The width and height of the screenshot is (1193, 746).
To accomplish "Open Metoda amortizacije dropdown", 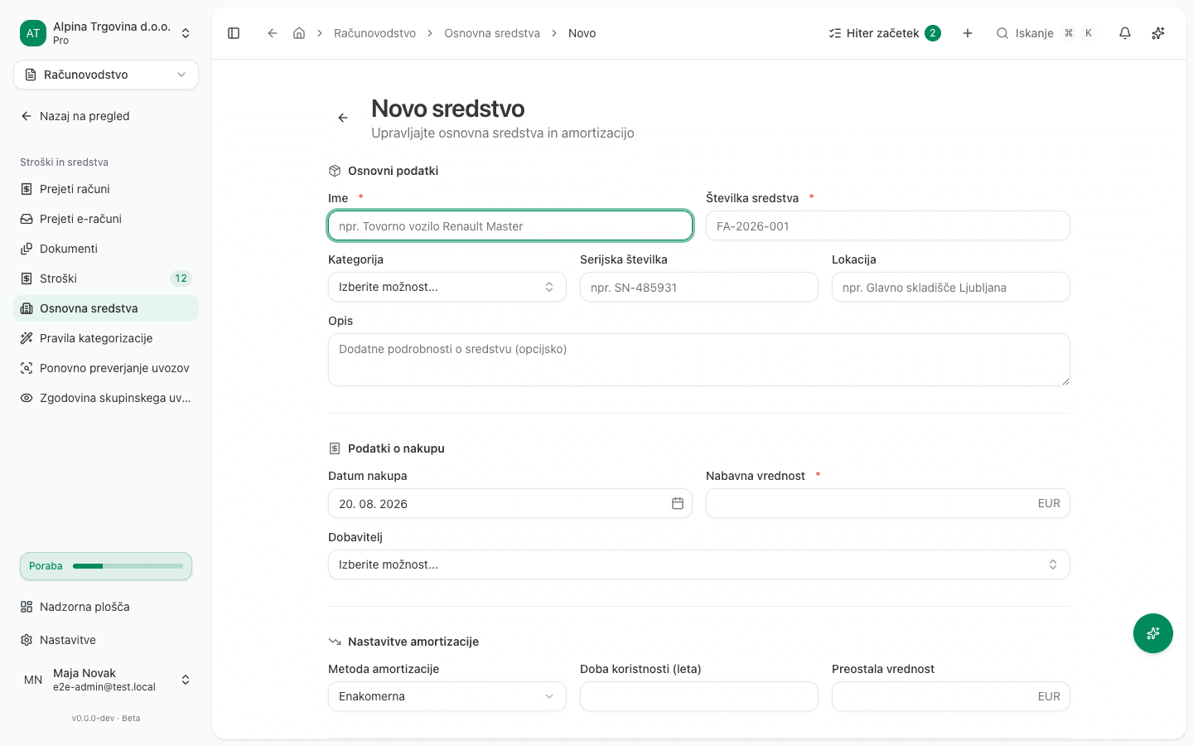I will tap(447, 696).
